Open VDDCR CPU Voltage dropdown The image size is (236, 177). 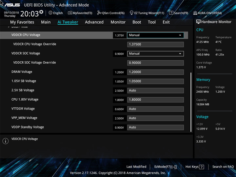pos(155,35)
